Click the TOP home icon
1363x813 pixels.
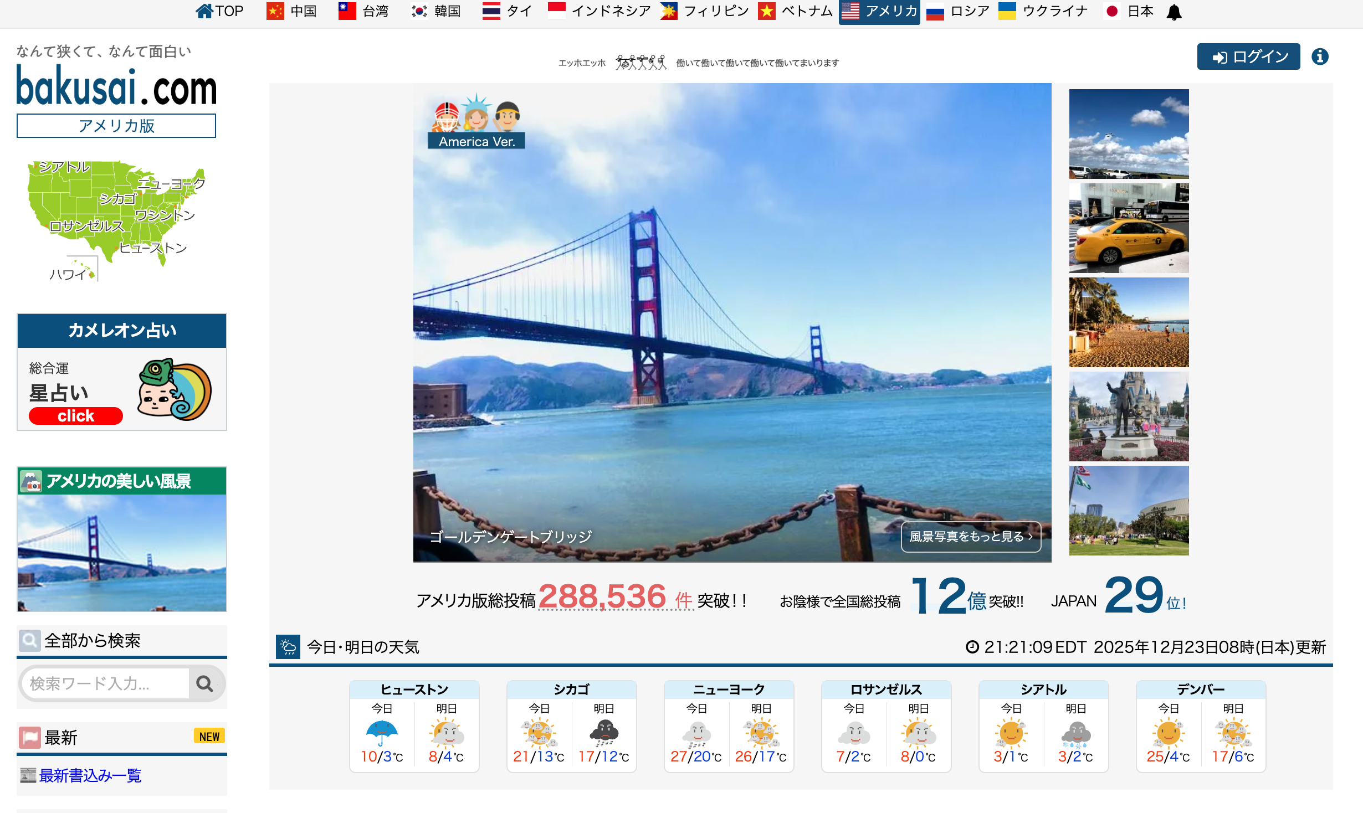pos(204,11)
